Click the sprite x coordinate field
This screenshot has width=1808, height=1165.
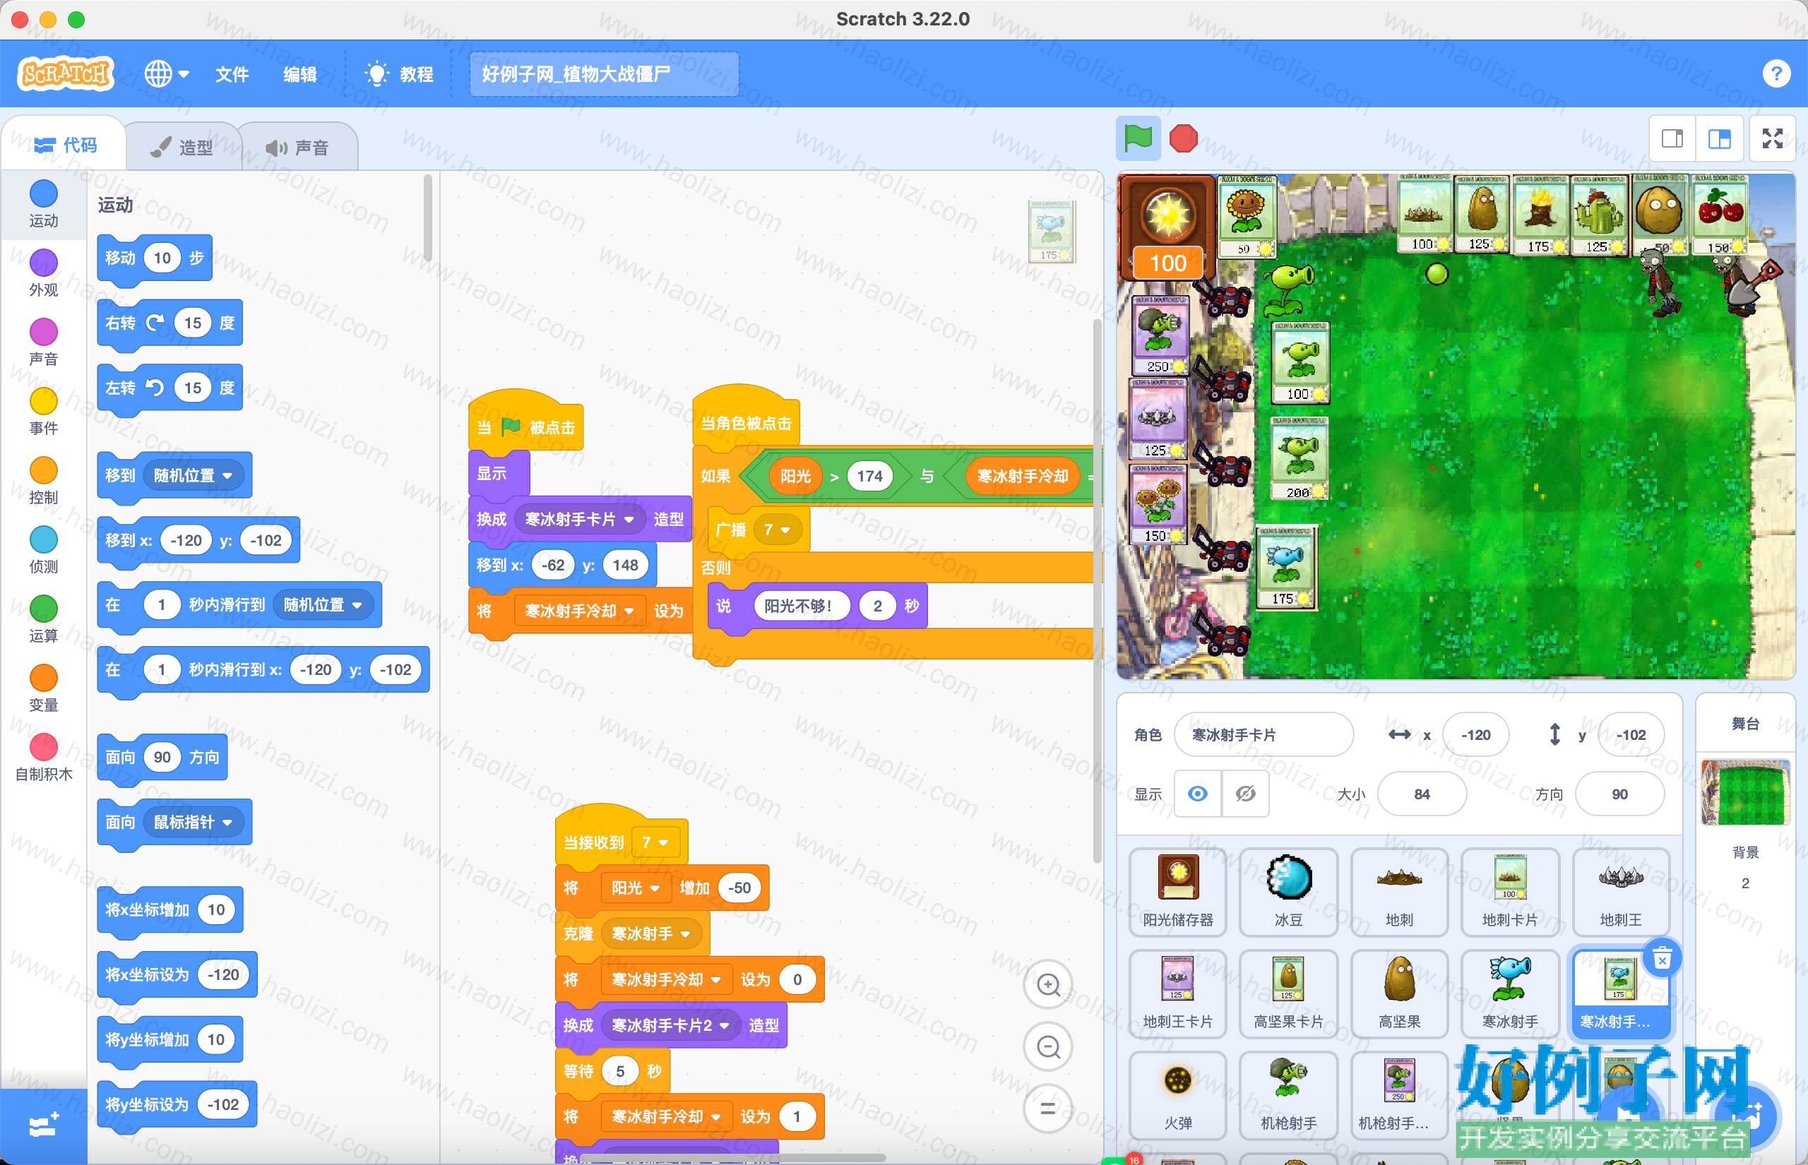[x=1475, y=734]
